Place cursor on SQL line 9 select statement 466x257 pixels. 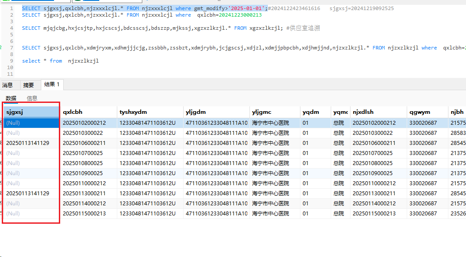point(60,61)
